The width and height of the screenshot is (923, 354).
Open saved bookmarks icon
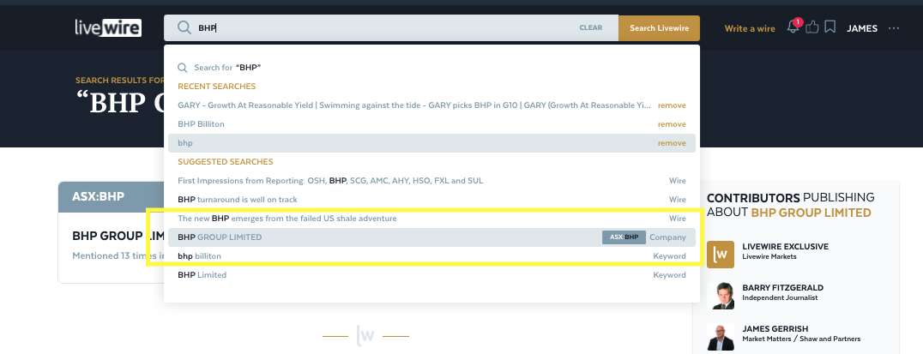pos(829,27)
